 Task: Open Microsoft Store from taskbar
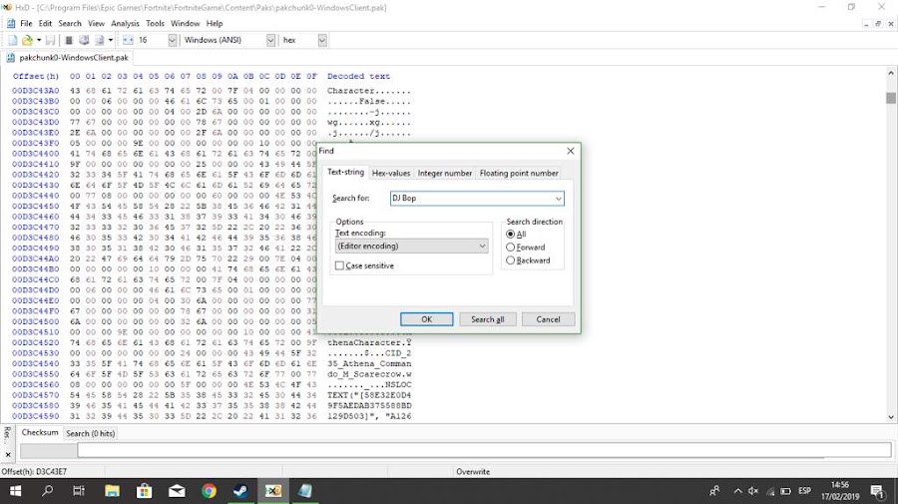pos(145,491)
